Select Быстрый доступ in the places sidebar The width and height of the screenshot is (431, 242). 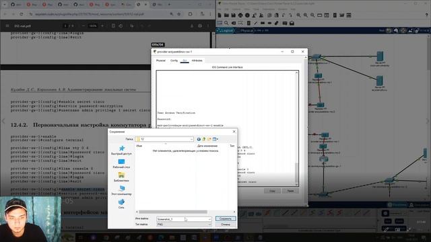click(121, 151)
